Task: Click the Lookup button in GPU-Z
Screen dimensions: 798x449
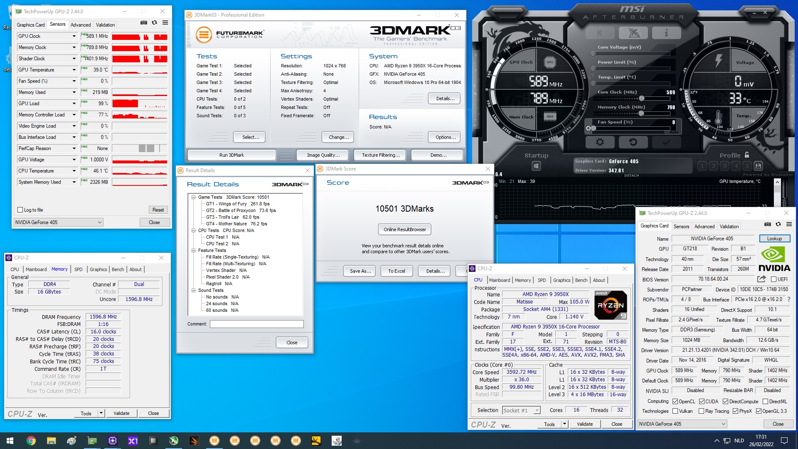Action: (x=774, y=239)
